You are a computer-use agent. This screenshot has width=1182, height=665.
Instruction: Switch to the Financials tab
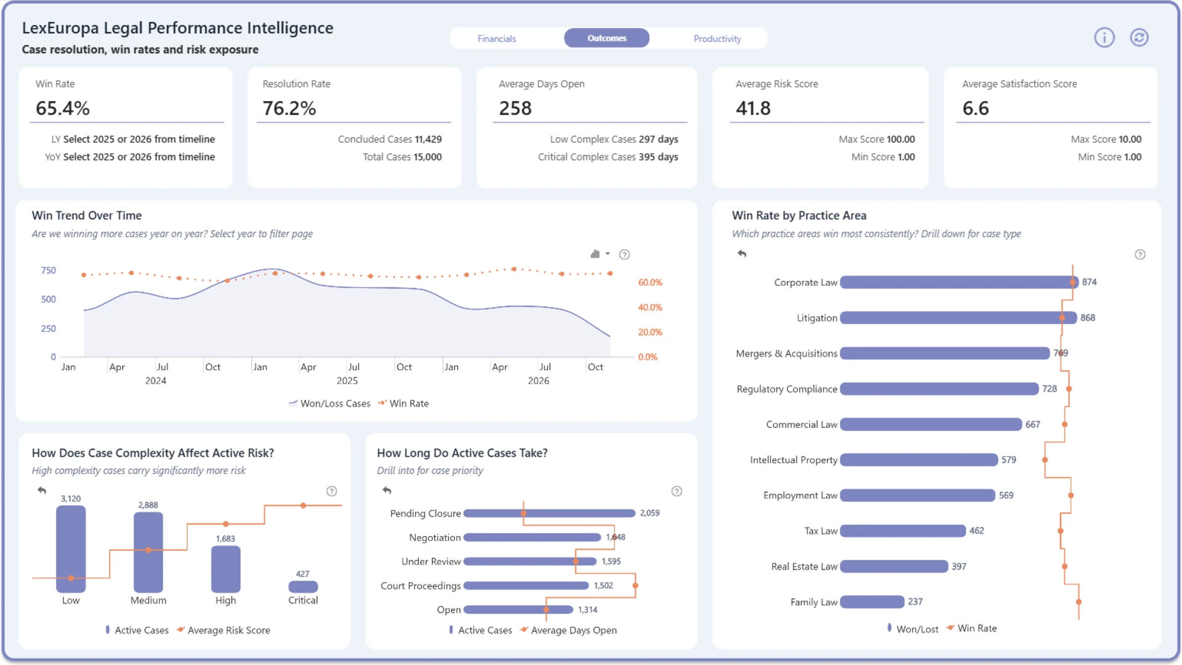click(497, 38)
